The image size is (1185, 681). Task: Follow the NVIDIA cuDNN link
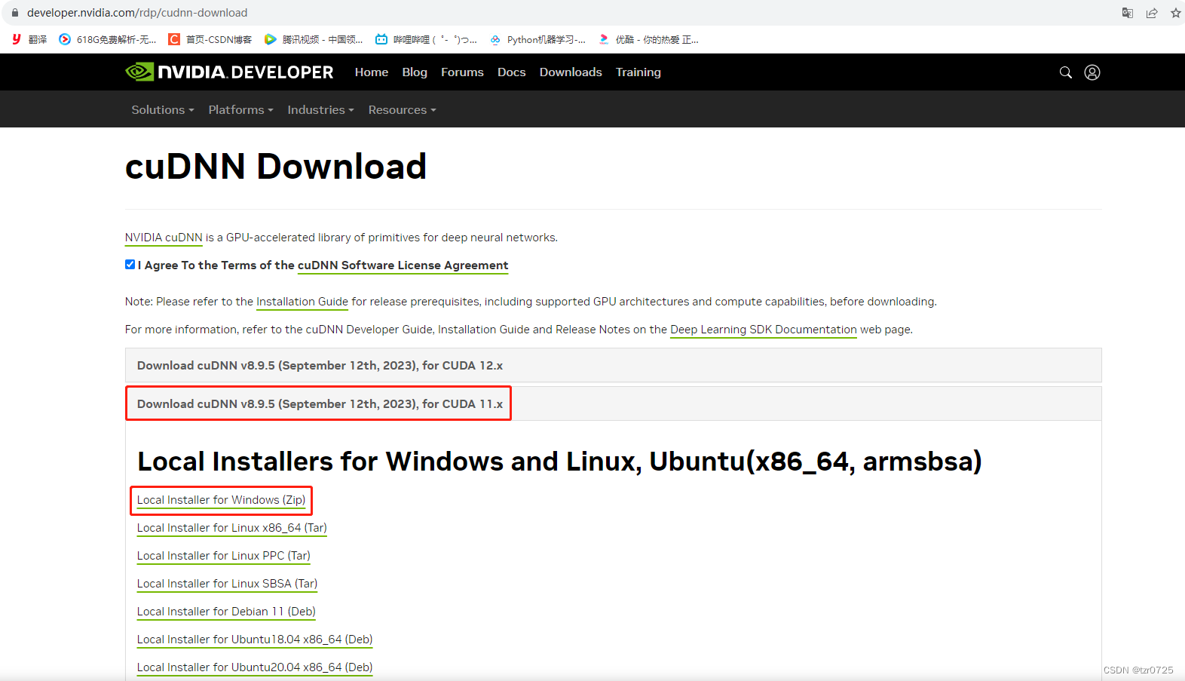(164, 238)
